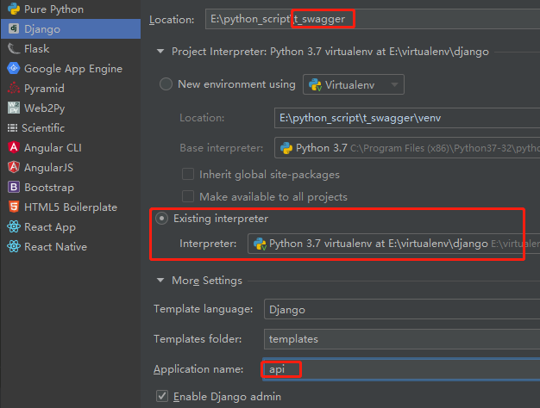
Task: Select Web2Py project type
Action: point(45,108)
